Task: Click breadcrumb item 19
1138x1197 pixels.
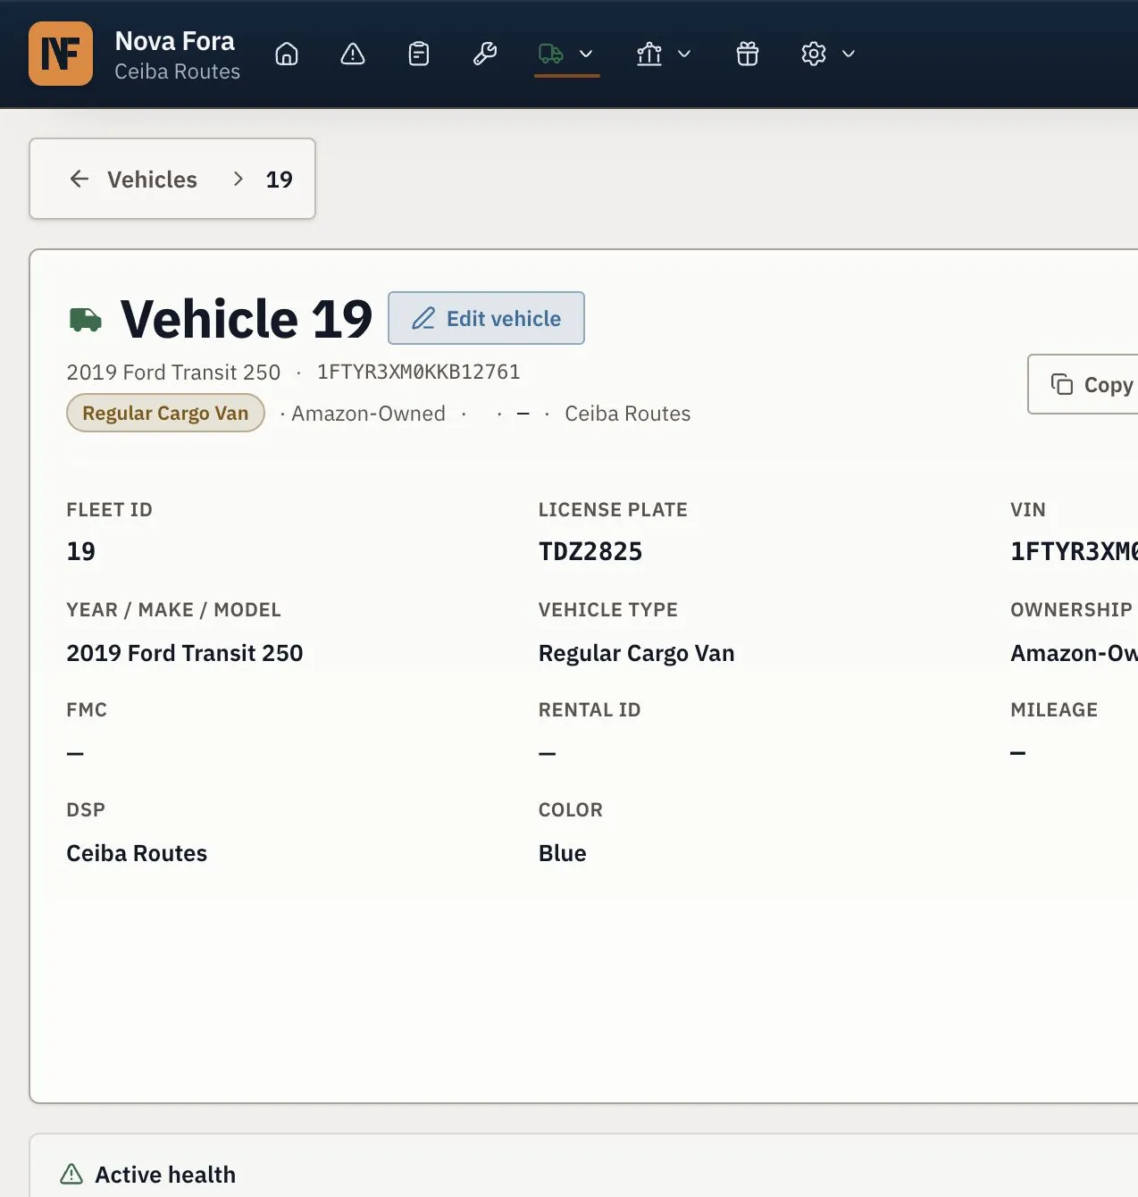Action: (x=280, y=180)
